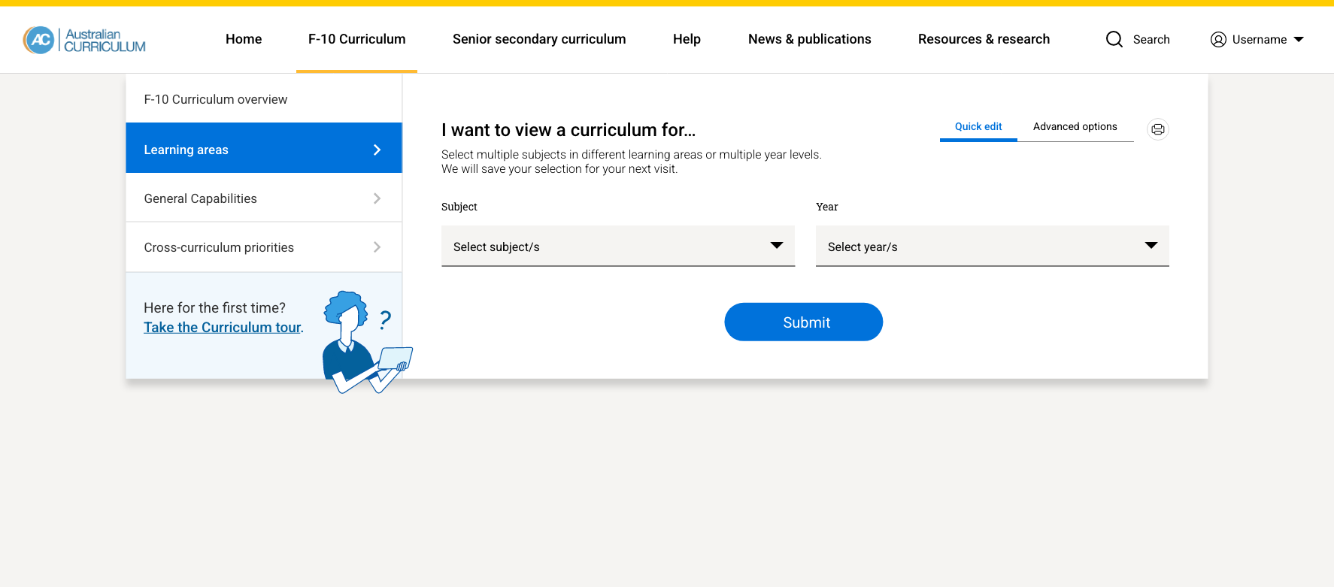Open F-10 Curriculum overview
Screen dimensions: 1334x587
pos(216,99)
